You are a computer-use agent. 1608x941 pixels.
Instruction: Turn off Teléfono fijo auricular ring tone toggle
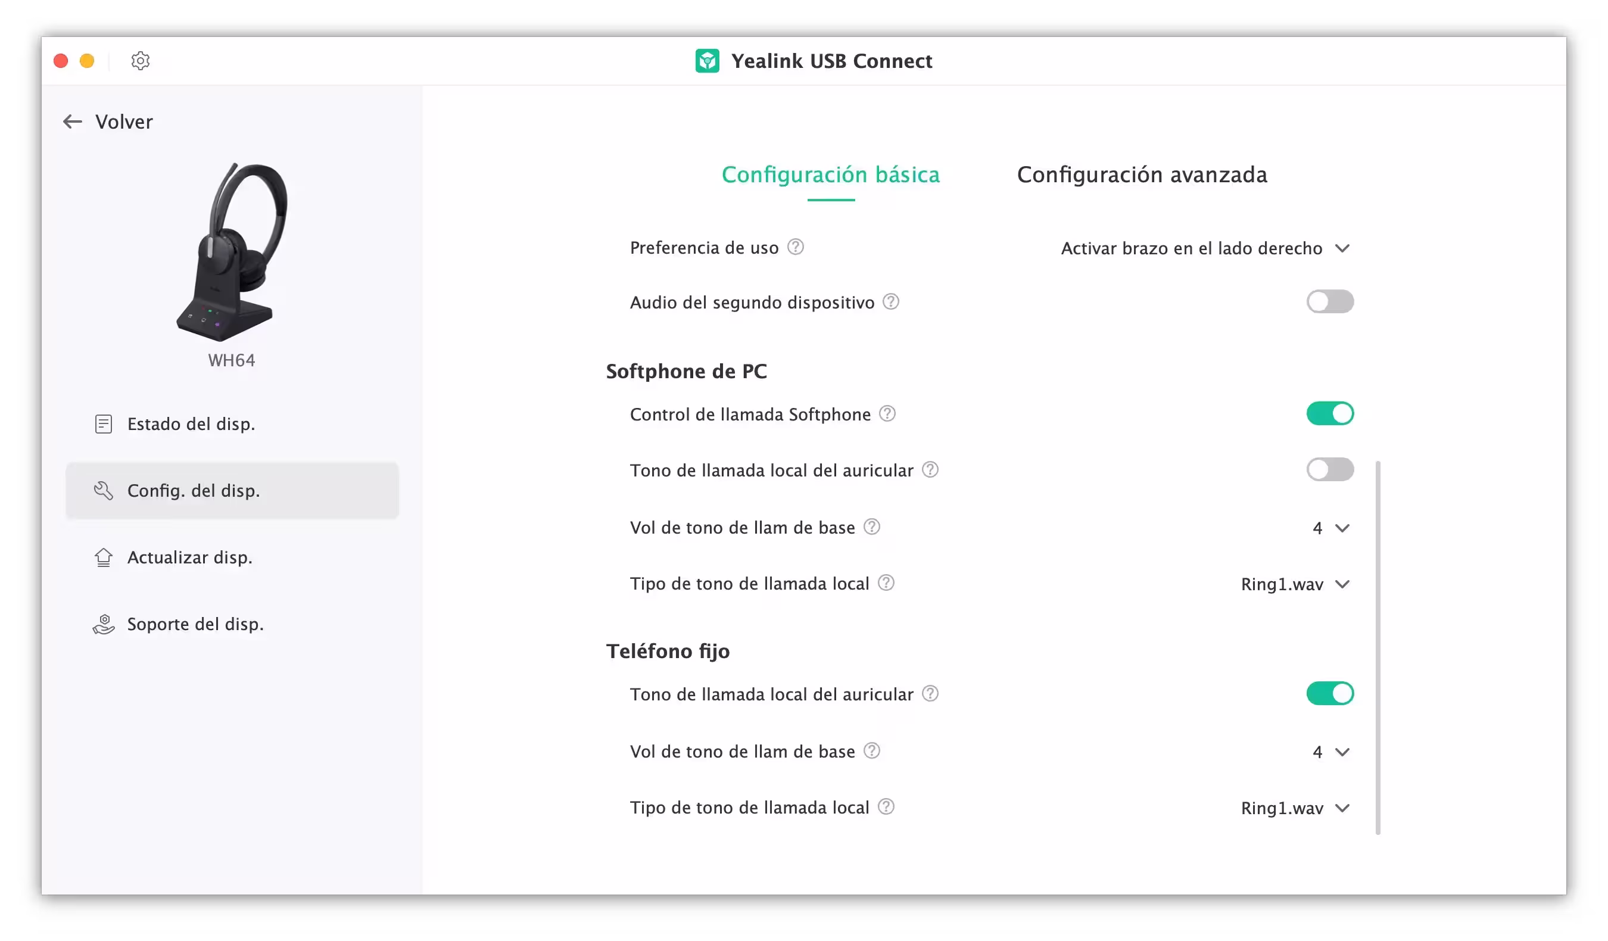pos(1330,693)
